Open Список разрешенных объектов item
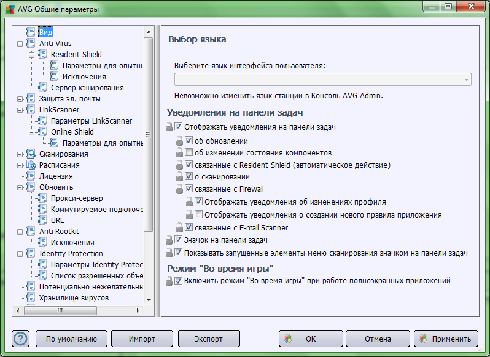 point(97,276)
